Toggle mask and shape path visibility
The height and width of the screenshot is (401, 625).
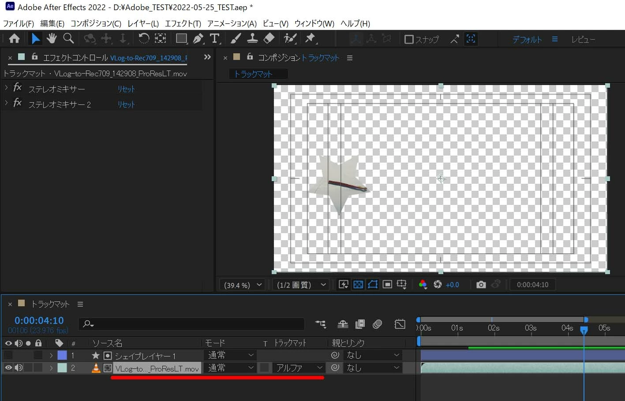click(373, 285)
